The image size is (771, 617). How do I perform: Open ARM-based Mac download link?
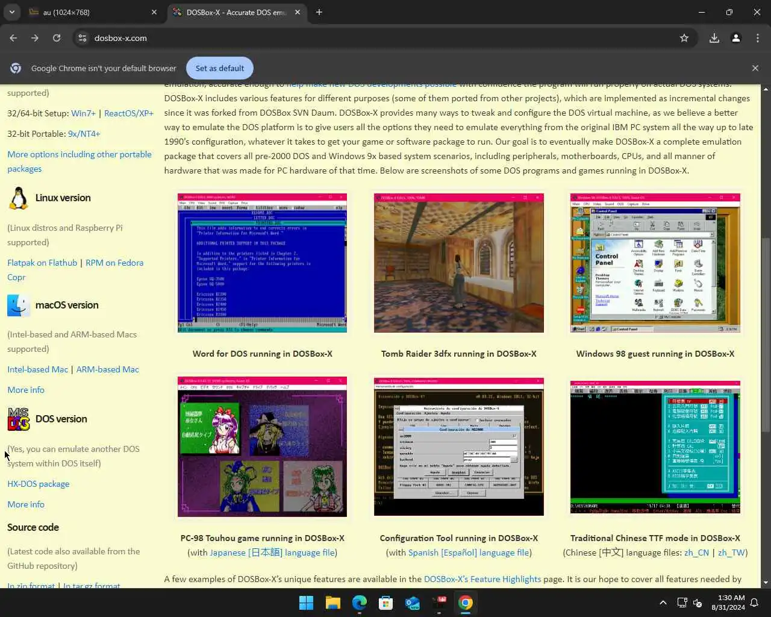107,369
